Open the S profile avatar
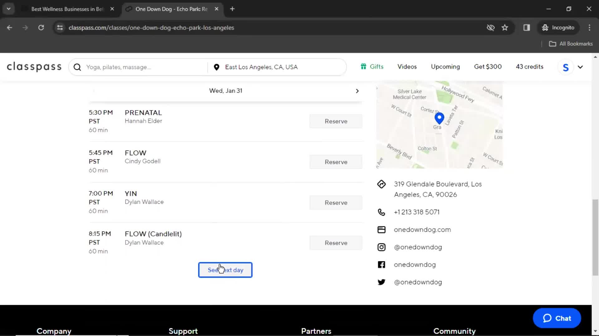Image resolution: width=599 pixels, height=336 pixels. pos(565,67)
